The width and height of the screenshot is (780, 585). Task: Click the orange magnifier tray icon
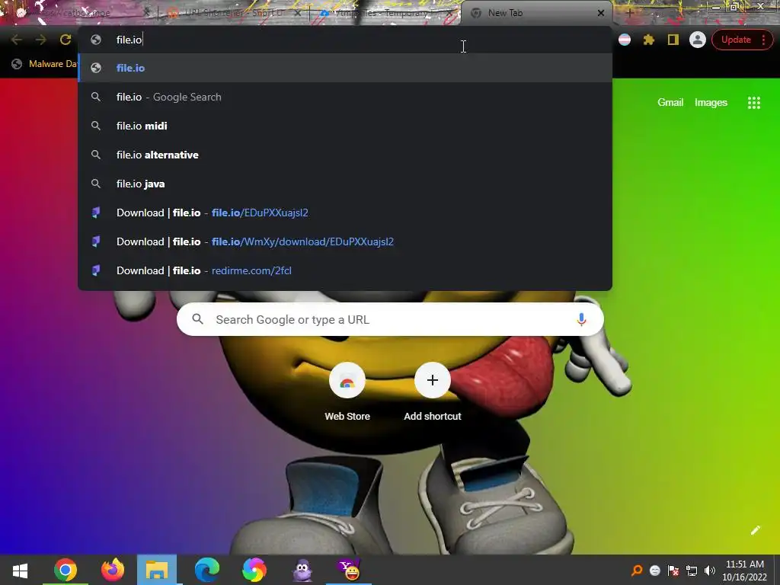point(637,570)
